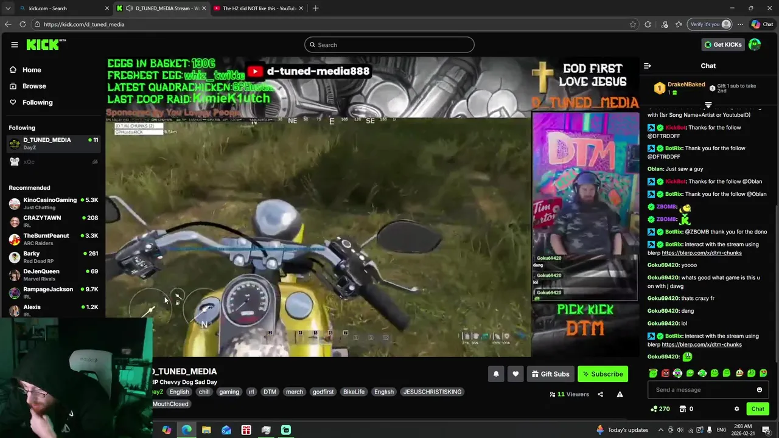Open the channel shop icon showing 0
The width and height of the screenshot is (779, 438).
tap(686, 409)
